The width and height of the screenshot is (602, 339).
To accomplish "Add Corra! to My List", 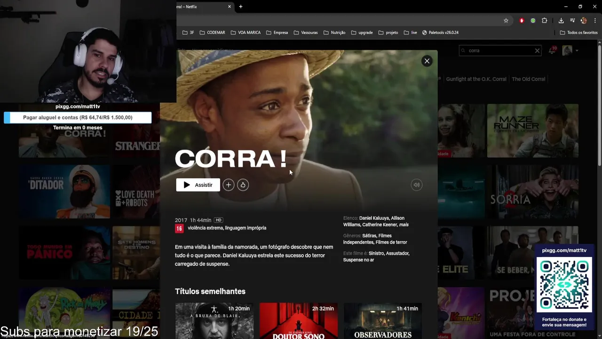I will tap(228, 185).
